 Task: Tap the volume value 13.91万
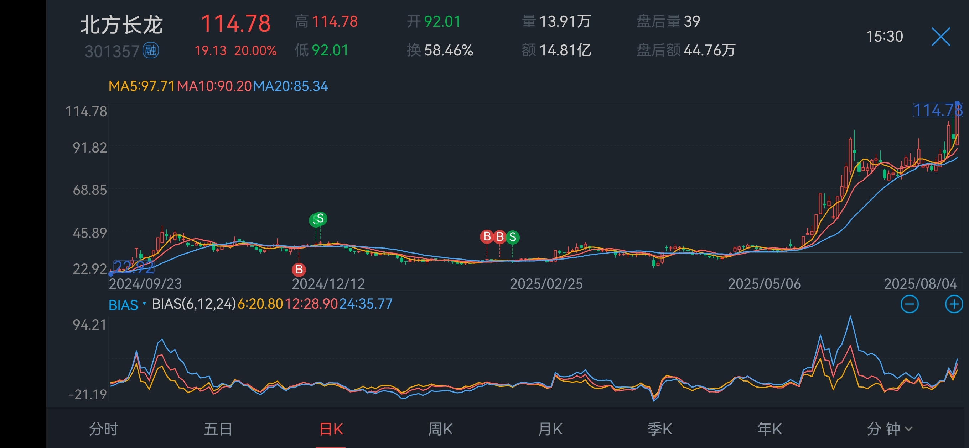565,21
